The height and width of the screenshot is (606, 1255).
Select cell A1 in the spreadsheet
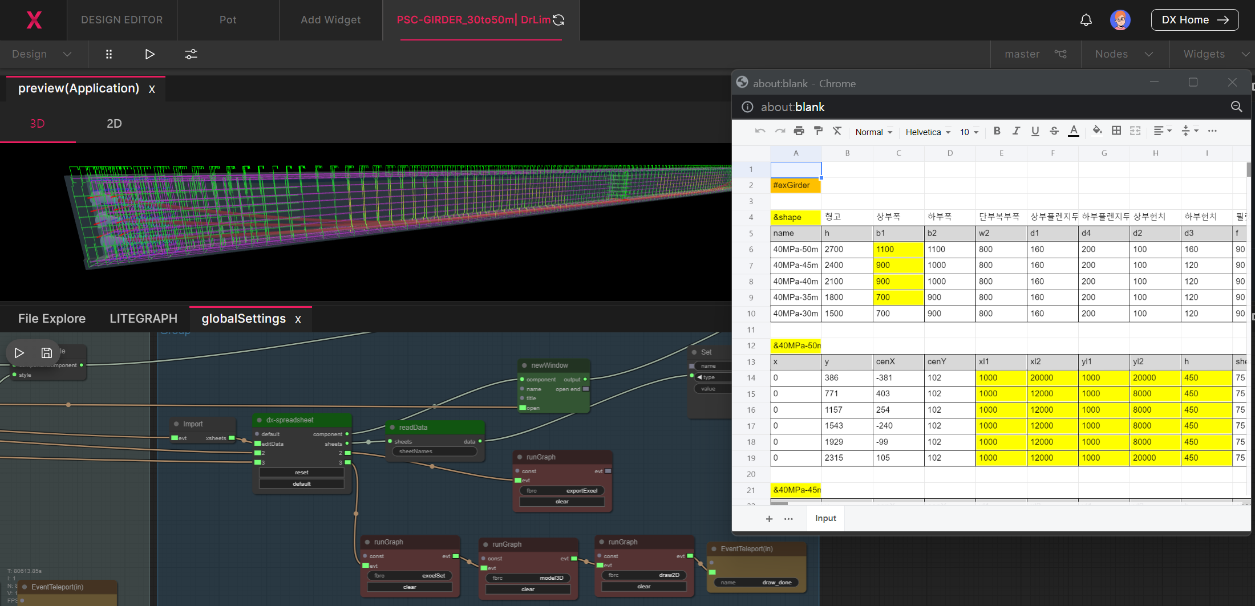pyautogui.click(x=796, y=169)
